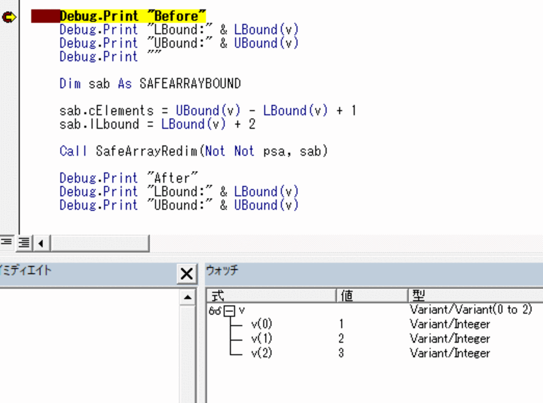Click the left scroll arrow of code pane
Viewport: 543px width, 403px height.
[x=41, y=243]
